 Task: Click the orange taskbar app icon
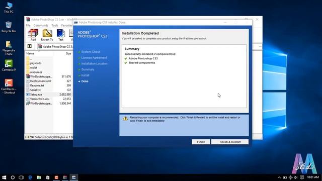click(x=56, y=177)
